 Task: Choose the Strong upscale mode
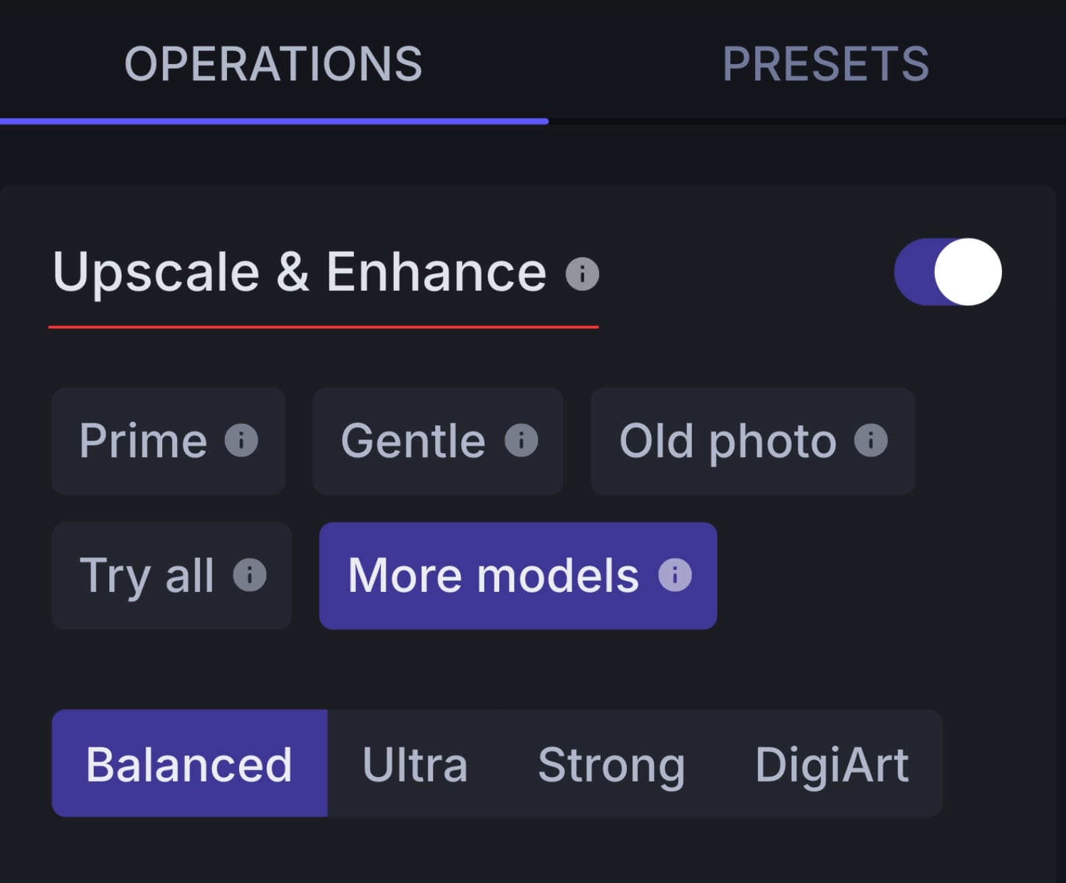(x=611, y=764)
